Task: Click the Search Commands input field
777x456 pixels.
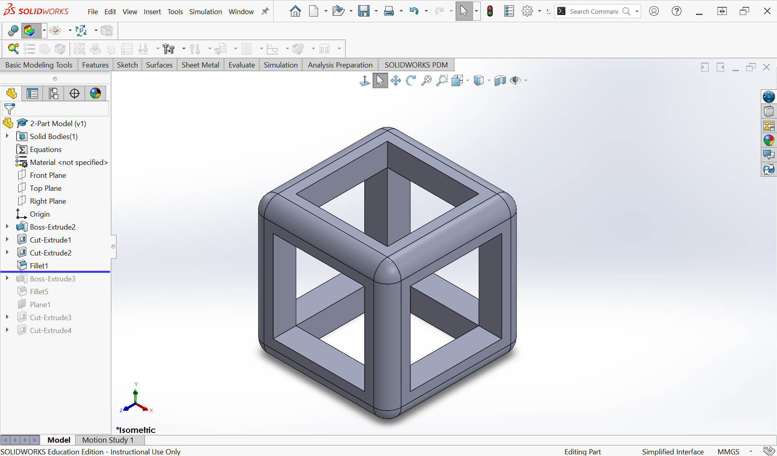Action: [x=594, y=11]
